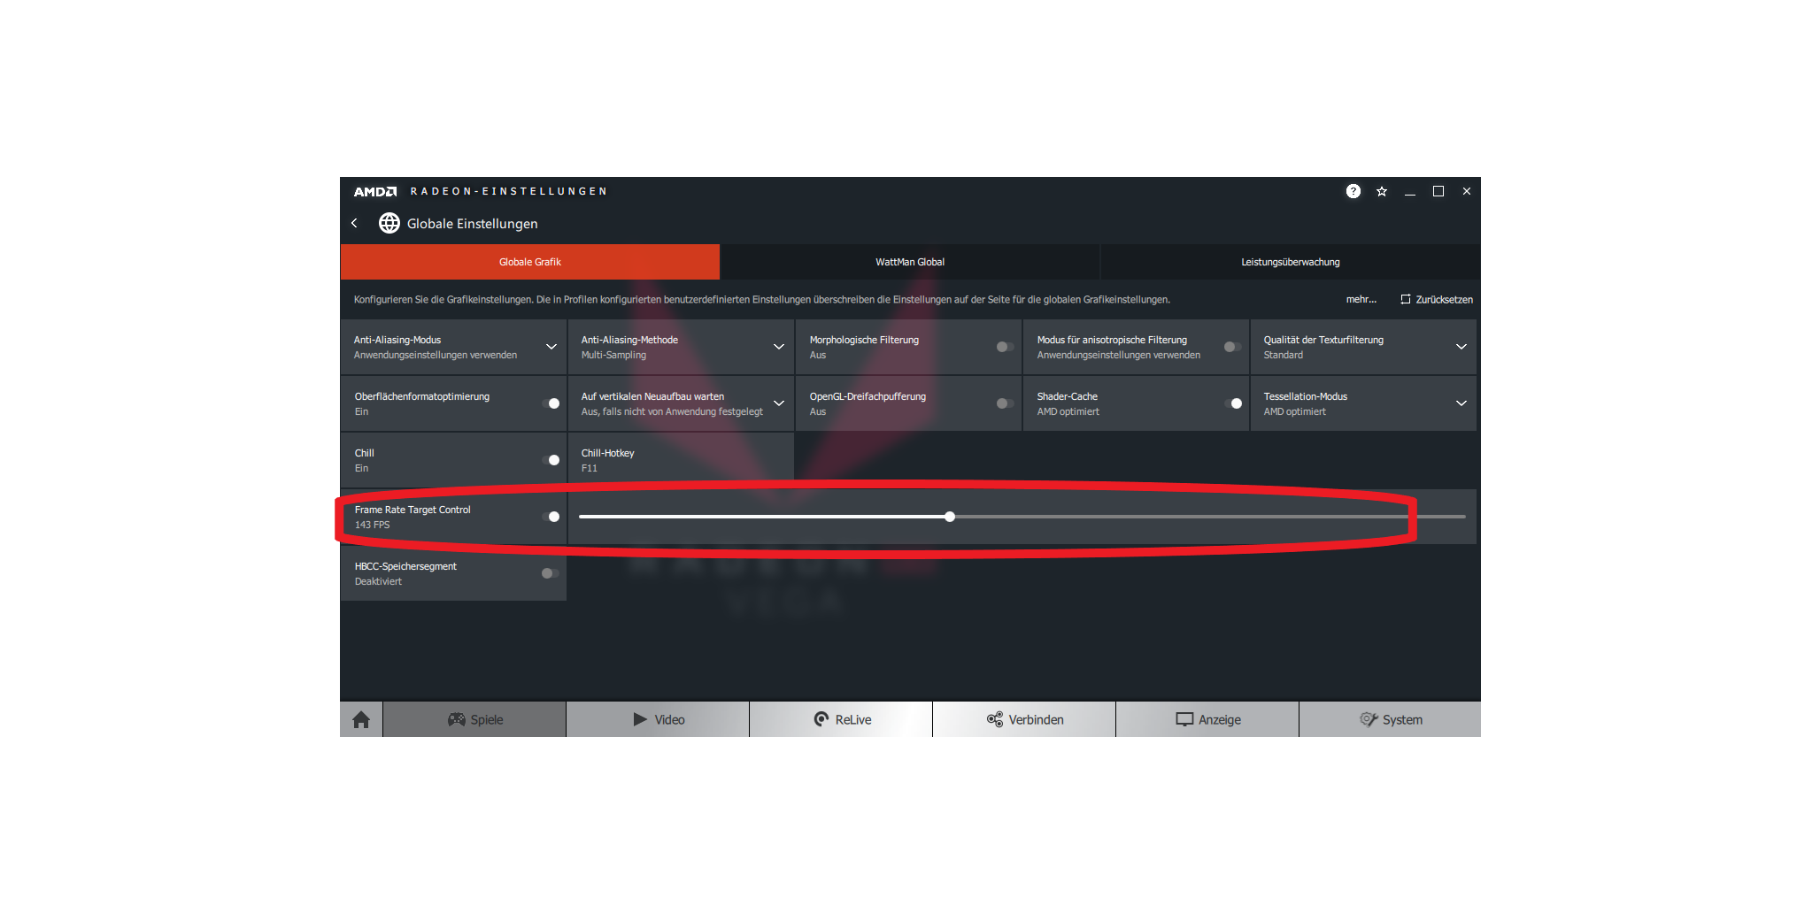Click the gear icon on the System tab
This screenshot has height=913, width=1820.
1369,719
